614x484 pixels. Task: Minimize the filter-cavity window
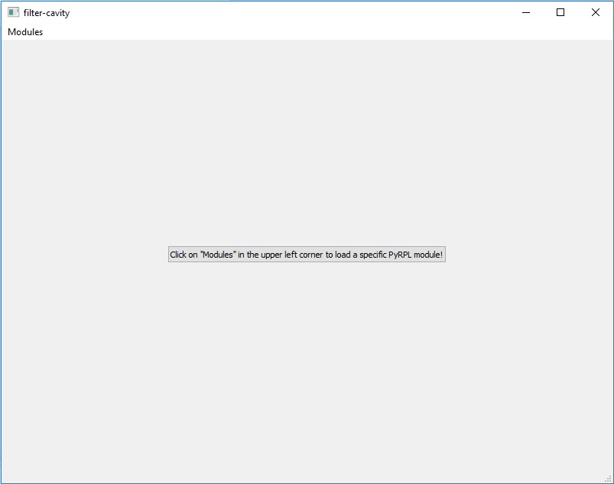pos(525,12)
